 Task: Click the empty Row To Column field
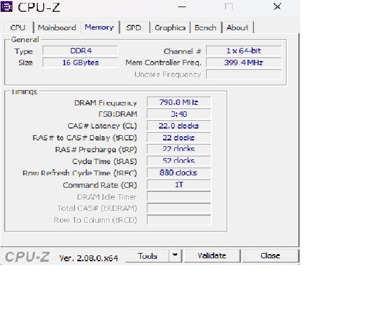tap(179, 220)
